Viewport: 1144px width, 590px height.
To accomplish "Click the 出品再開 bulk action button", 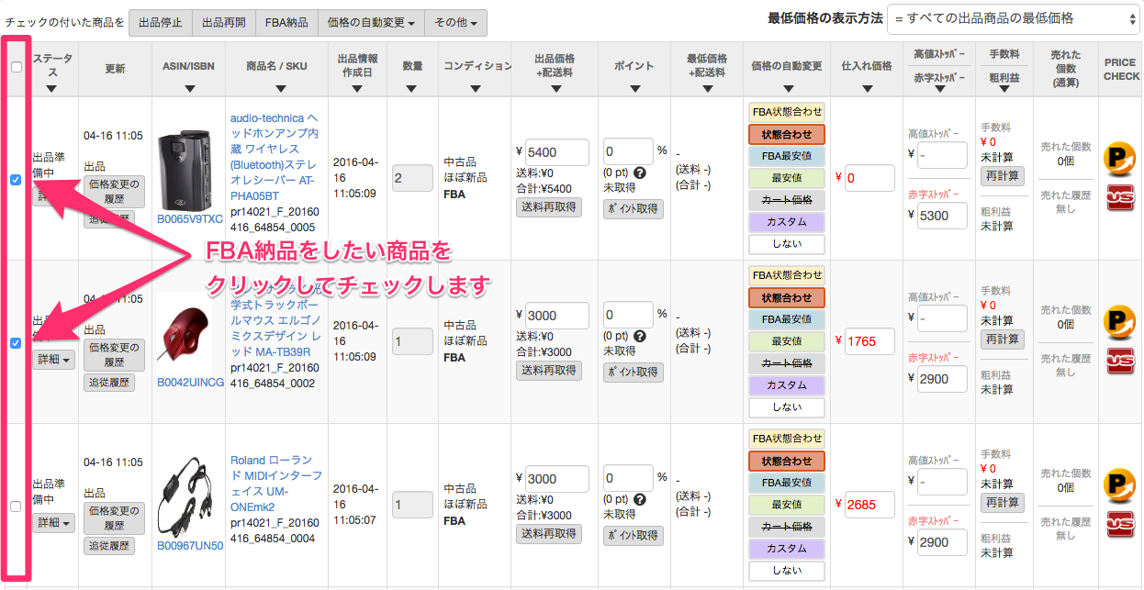I will pyautogui.click(x=224, y=23).
